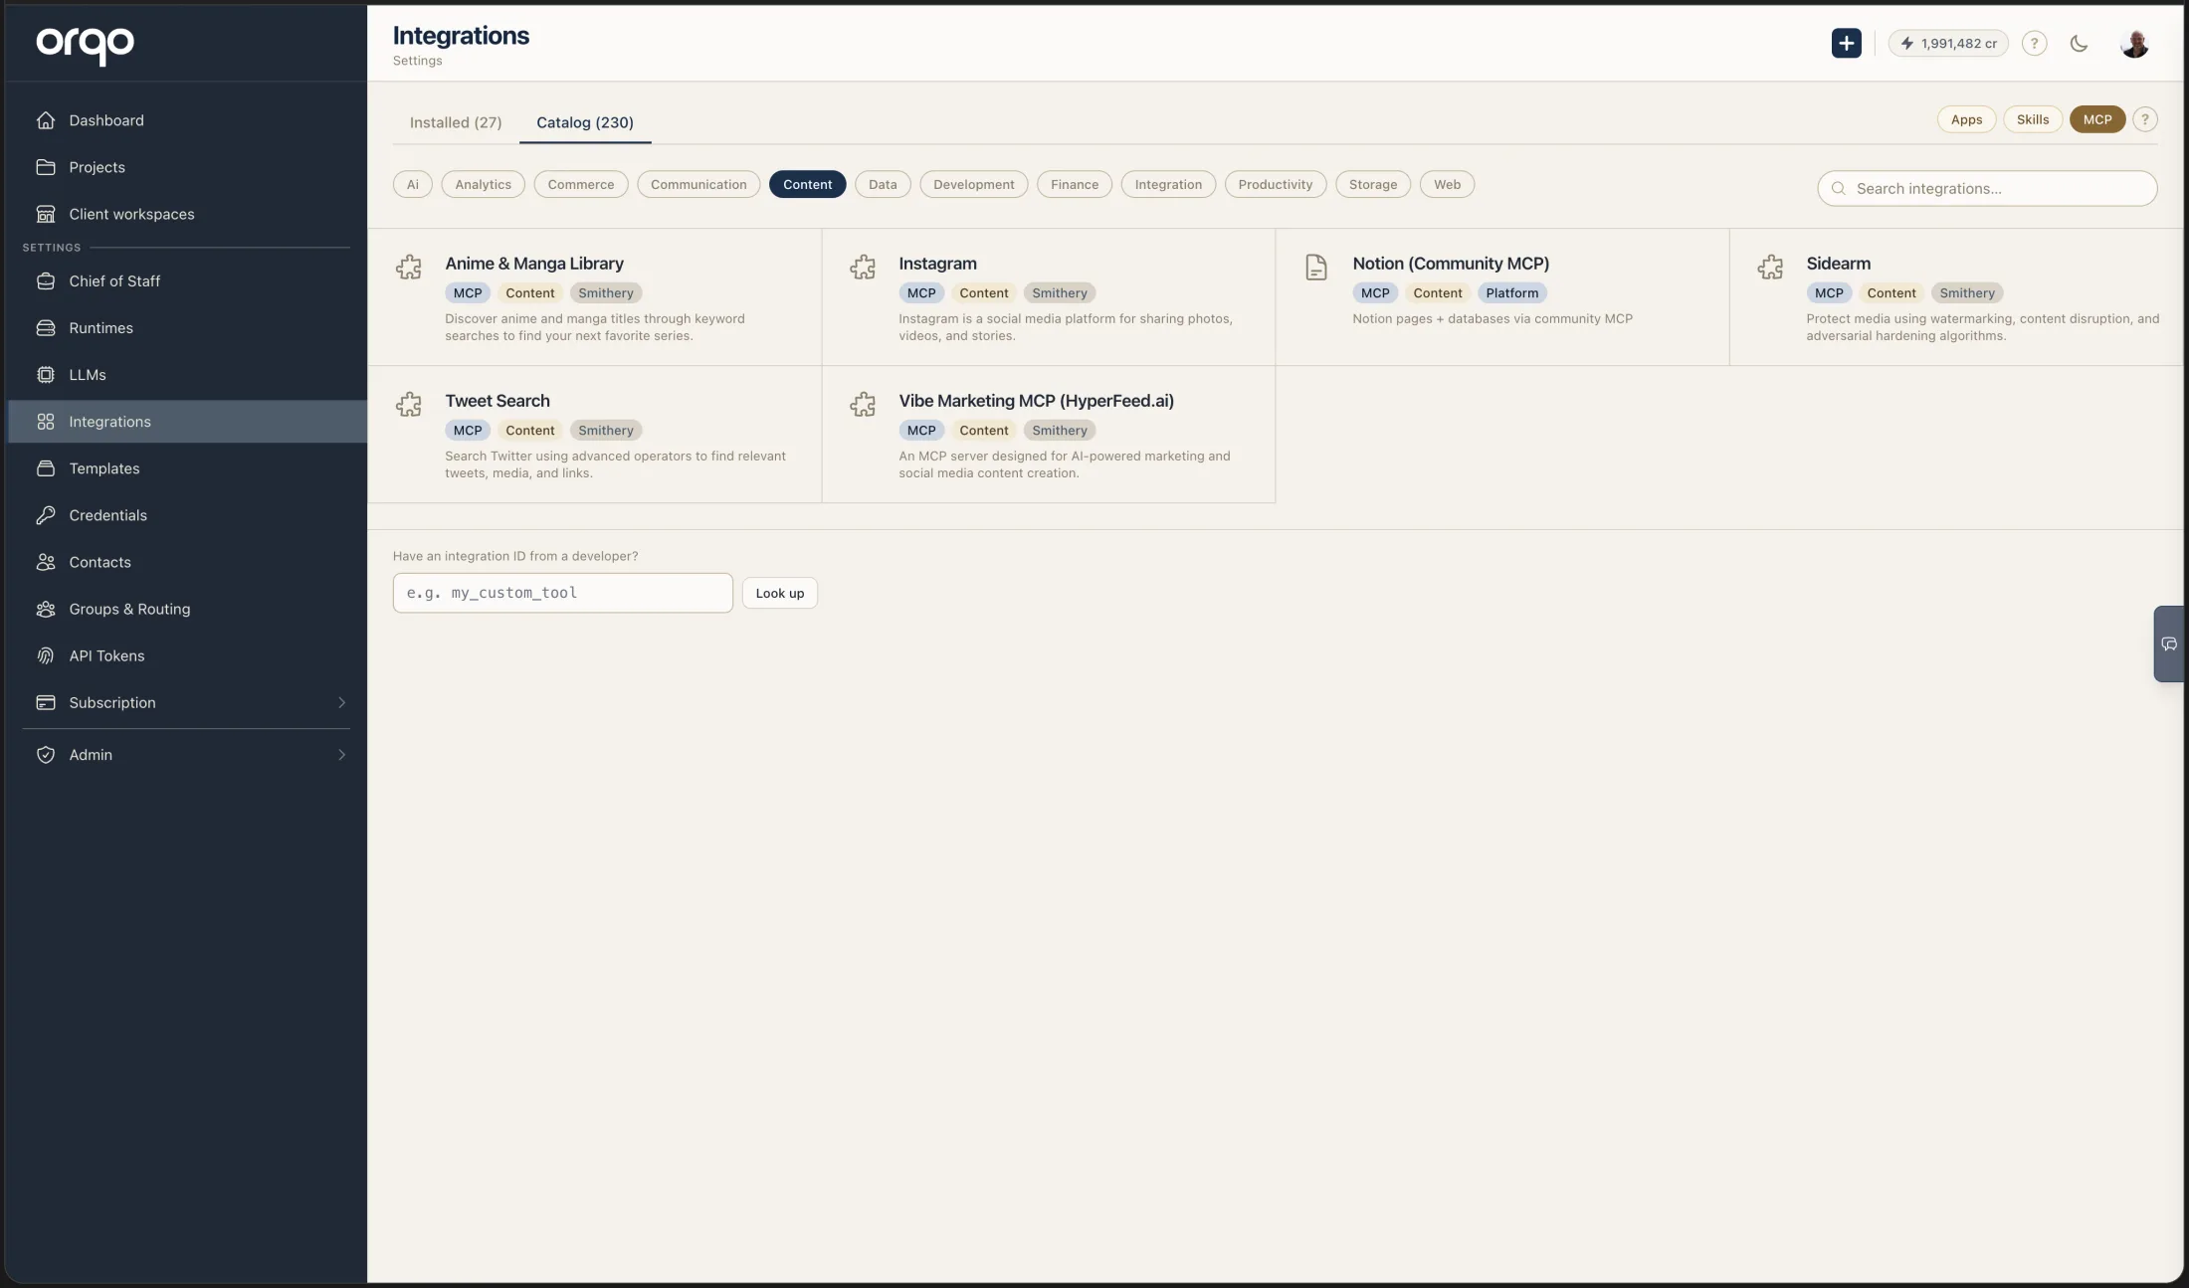Toggle the MCP type filter
Image resolution: width=2189 pixels, height=1288 pixels.
point(2097,119)
